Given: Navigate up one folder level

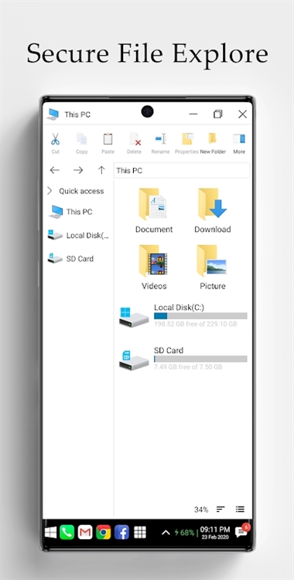Looking at the screenshot, I should pyautogui.click(x=101, y=170).
